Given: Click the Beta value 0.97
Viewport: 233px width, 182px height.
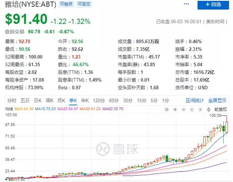Looking at the screenshot, I should click(x=76, y=88).
